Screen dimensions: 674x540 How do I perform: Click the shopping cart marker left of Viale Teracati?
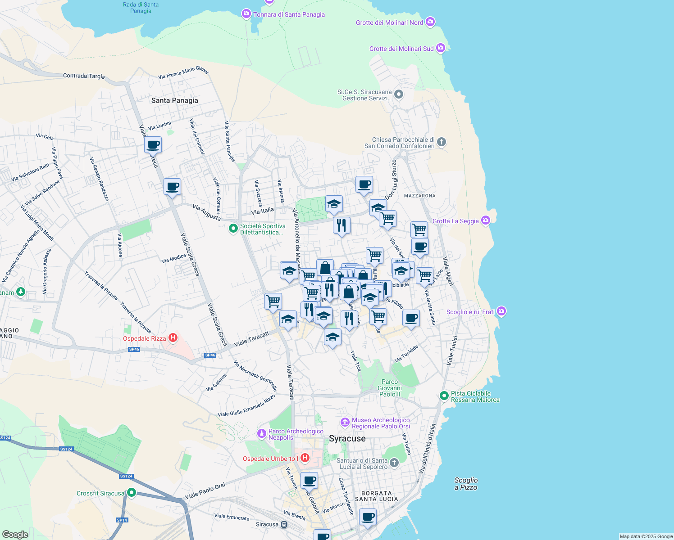point(273,301)
